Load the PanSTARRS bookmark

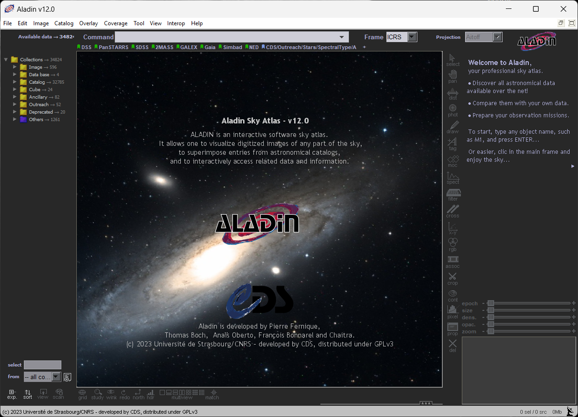[x=111, y=47]
